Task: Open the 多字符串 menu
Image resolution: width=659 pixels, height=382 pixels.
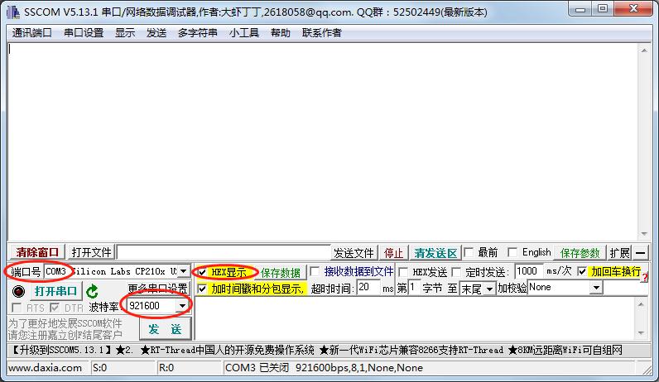Action: pyautogui.click(x=197, y=33)
